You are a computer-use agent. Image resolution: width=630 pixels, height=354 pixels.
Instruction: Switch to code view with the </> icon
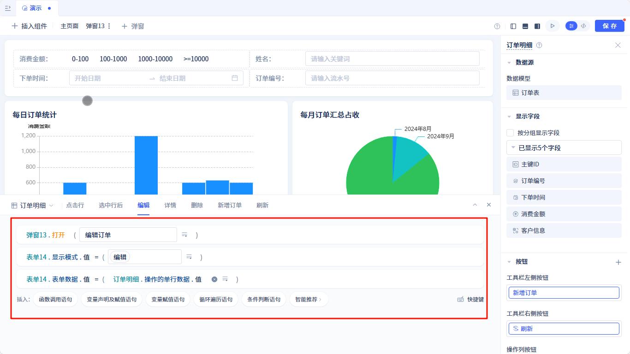click(x=584, y=26)
